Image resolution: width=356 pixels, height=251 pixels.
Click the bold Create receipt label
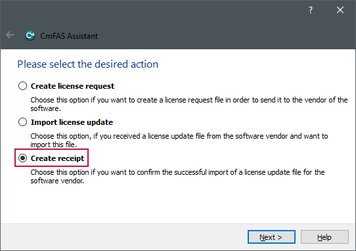pyautogui.click(x=57, y=158)
